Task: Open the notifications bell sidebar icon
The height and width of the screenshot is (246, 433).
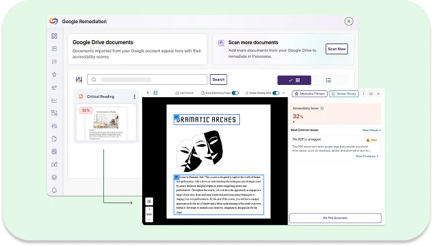Action: [x=54, y=190]
